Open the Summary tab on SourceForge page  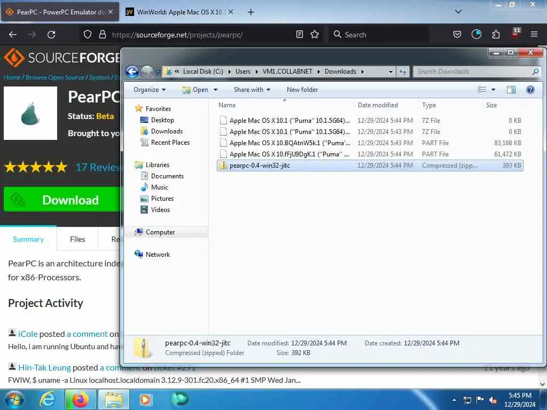coord(28,239)
